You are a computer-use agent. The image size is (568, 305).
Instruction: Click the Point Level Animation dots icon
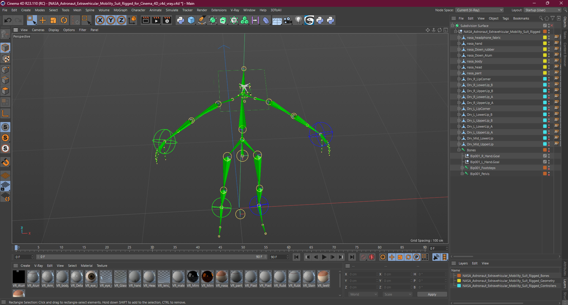coord(425,257)
